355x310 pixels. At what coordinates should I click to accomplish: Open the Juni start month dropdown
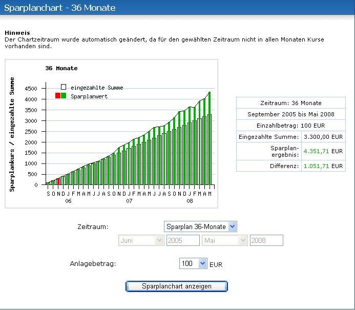141,240
